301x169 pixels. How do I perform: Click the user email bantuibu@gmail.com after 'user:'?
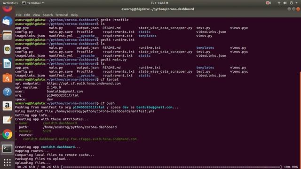pos(65,92)
